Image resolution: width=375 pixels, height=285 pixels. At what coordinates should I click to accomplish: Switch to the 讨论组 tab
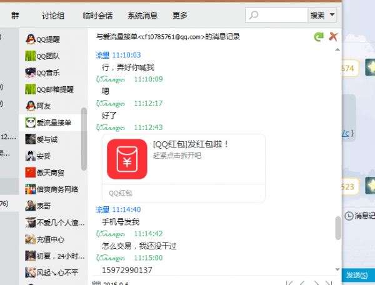coord(53,16)
